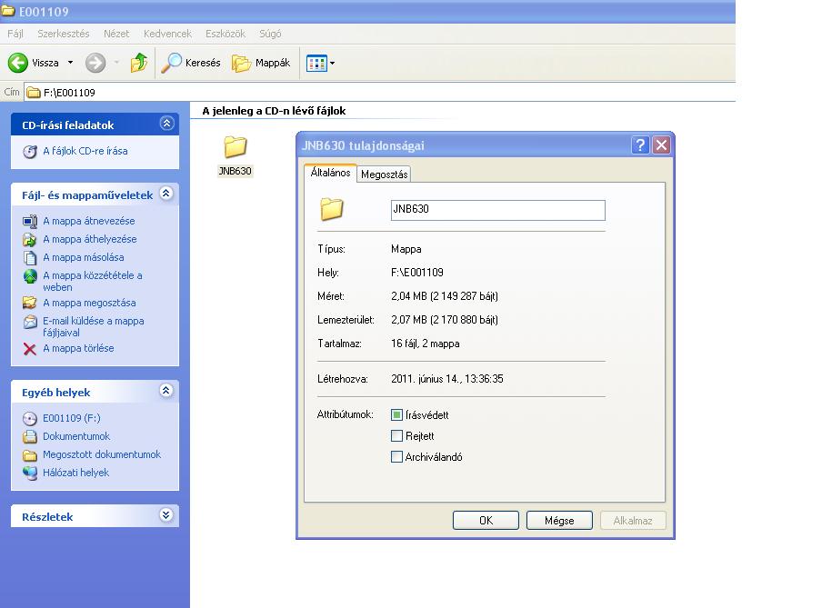Open the JNB630 folder icon in file list
The height and width of the screenshot is (608, 822).
(x=235, y=148)
